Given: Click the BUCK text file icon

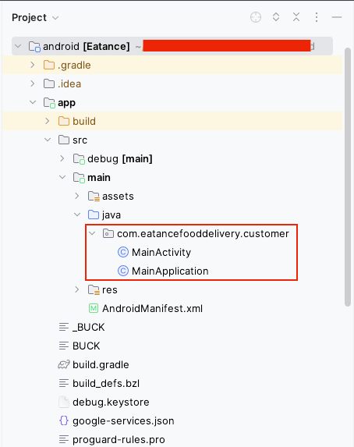Looking at the screenshot, I should pyautogui.click(x=64, y=346).
